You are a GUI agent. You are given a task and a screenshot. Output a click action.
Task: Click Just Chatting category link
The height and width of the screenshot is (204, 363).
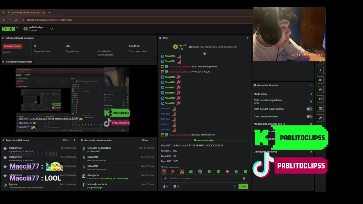tap(106, 178)
